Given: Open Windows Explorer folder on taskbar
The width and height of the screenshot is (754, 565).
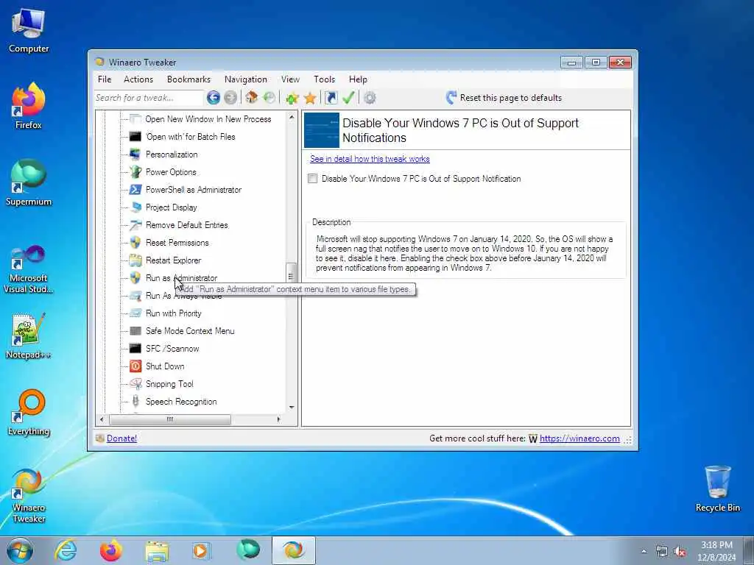Looking at the screenshot, I should tap(157, 550).
